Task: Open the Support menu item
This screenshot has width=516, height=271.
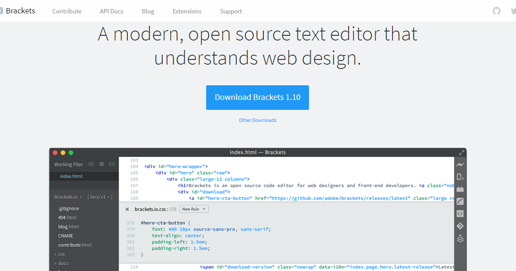Action: point(231,11)
